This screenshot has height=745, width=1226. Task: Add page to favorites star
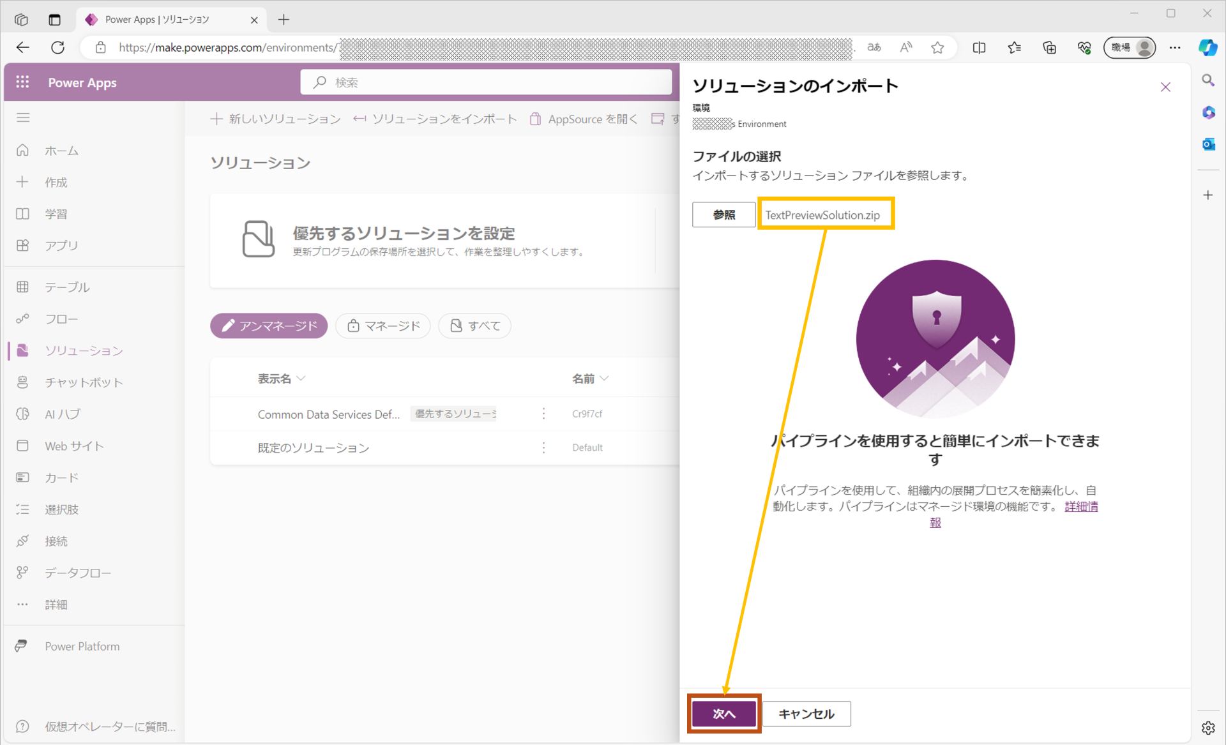(x=937, y=47)
